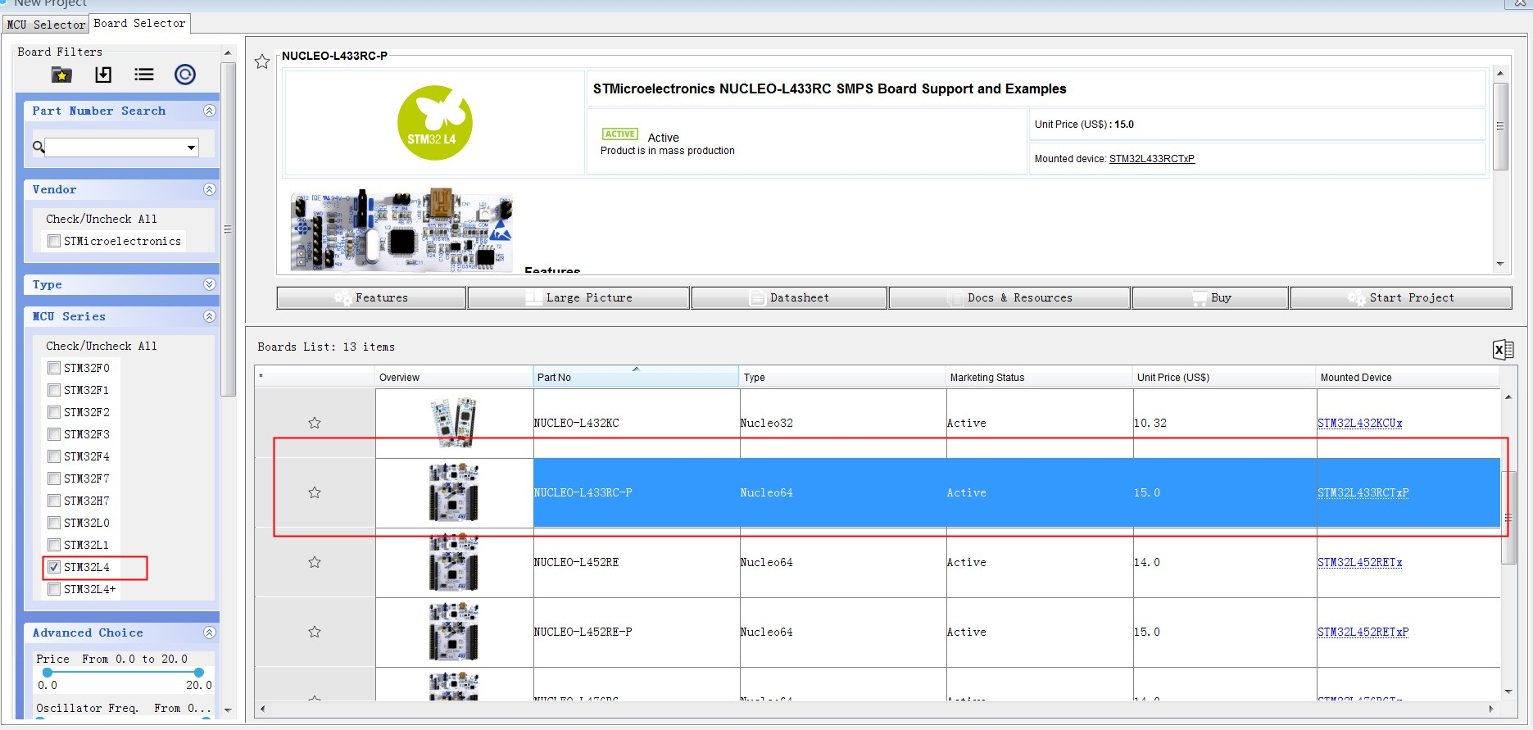Screen dimensions: 1533x730
Task: Click the boards list horizontal scrollbar right arrow
Action: pyautogui.click(x=1491, y=709)
